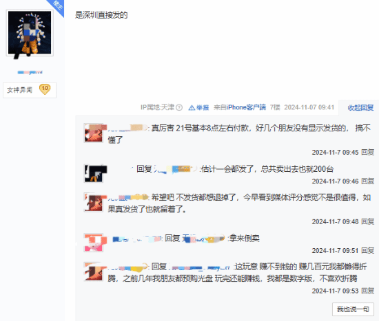This screenshot has width=379, height=321.
Task: Open avatar of the 09:51 reply author
Action: coord(94,243)
